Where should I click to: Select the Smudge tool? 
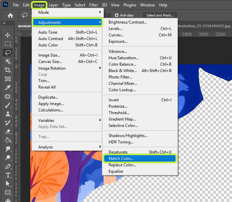(x=7, y=149)
